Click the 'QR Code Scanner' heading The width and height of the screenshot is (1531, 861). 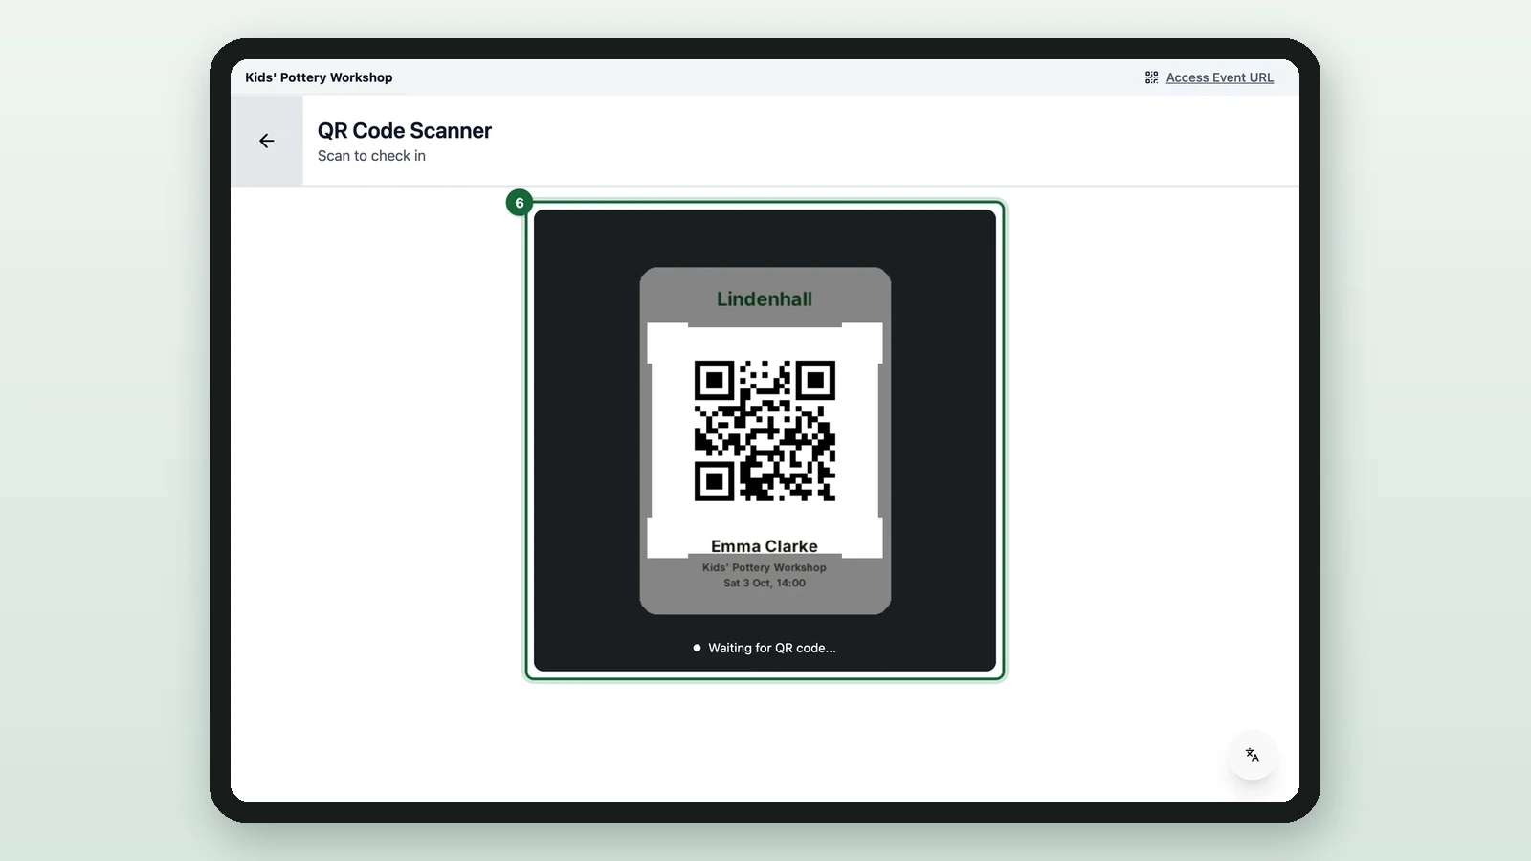tap(405, 131)
